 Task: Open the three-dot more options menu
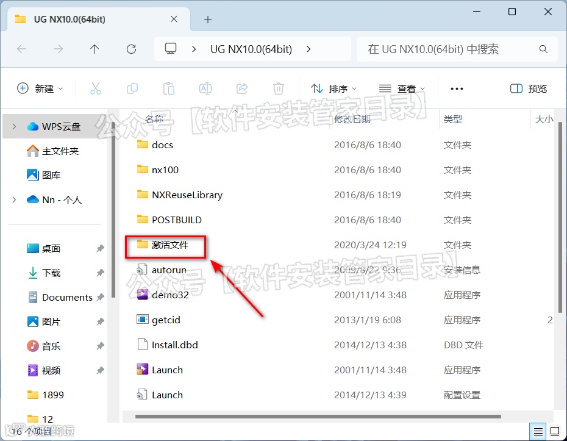457,88
